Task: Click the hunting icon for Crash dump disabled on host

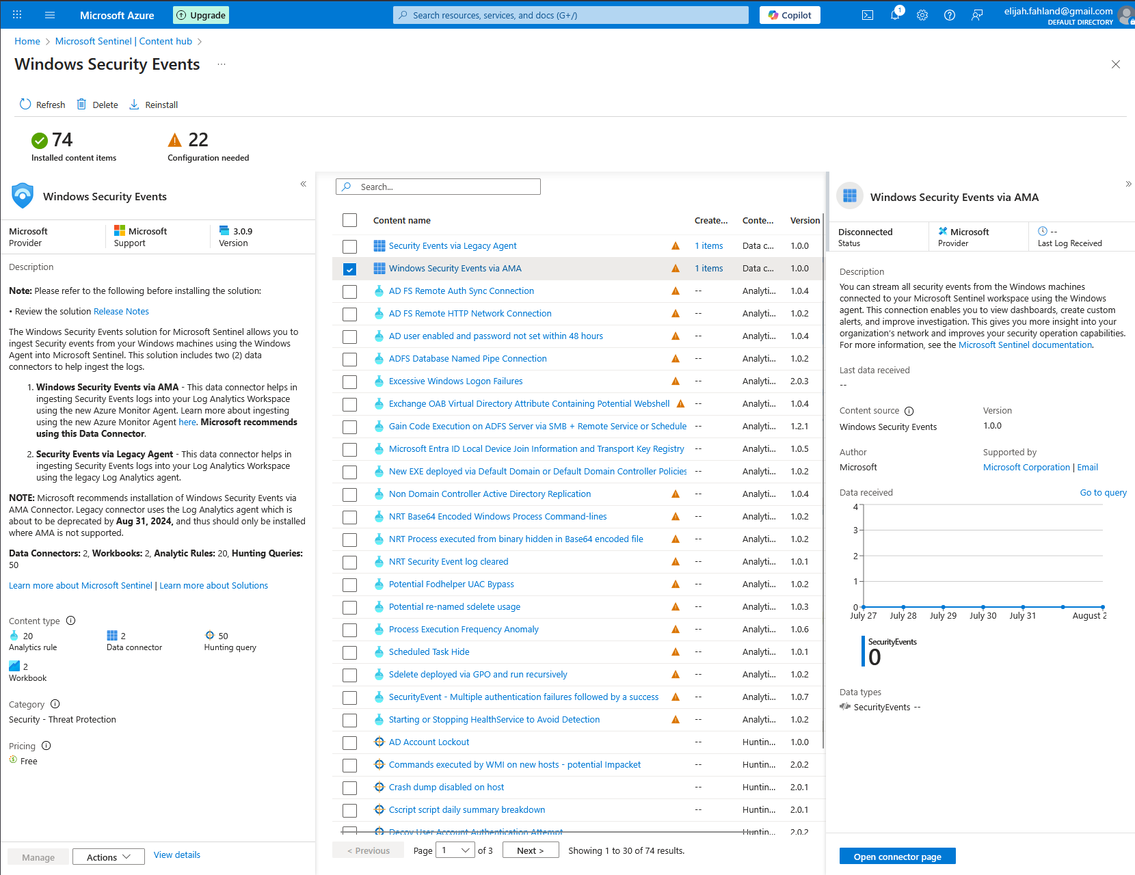Action: [379, 787]
